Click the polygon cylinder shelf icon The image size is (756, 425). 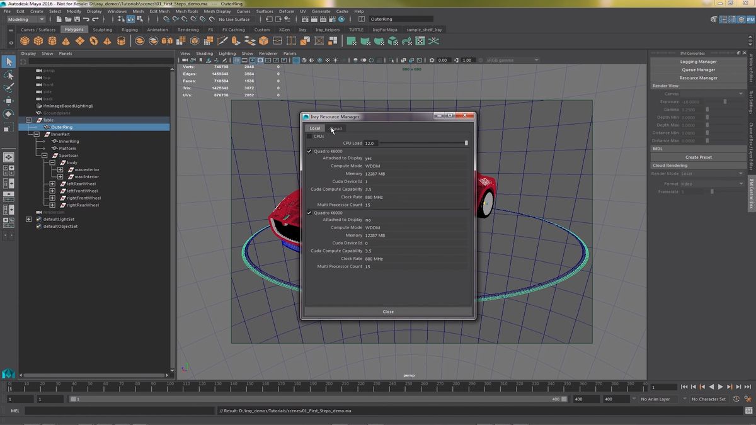click(x=52, y=41)
